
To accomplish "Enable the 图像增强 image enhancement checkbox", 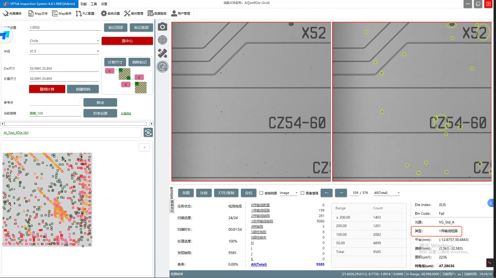I will [302, 193].
